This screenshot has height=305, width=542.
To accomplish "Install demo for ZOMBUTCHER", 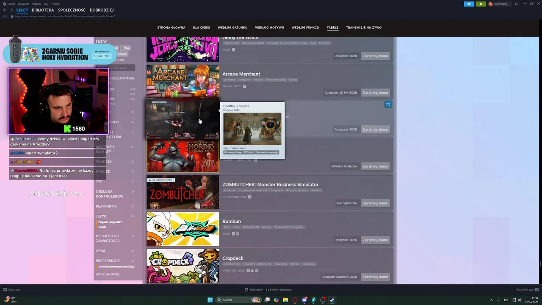I will pyautogui.click(x=375, y=203).
